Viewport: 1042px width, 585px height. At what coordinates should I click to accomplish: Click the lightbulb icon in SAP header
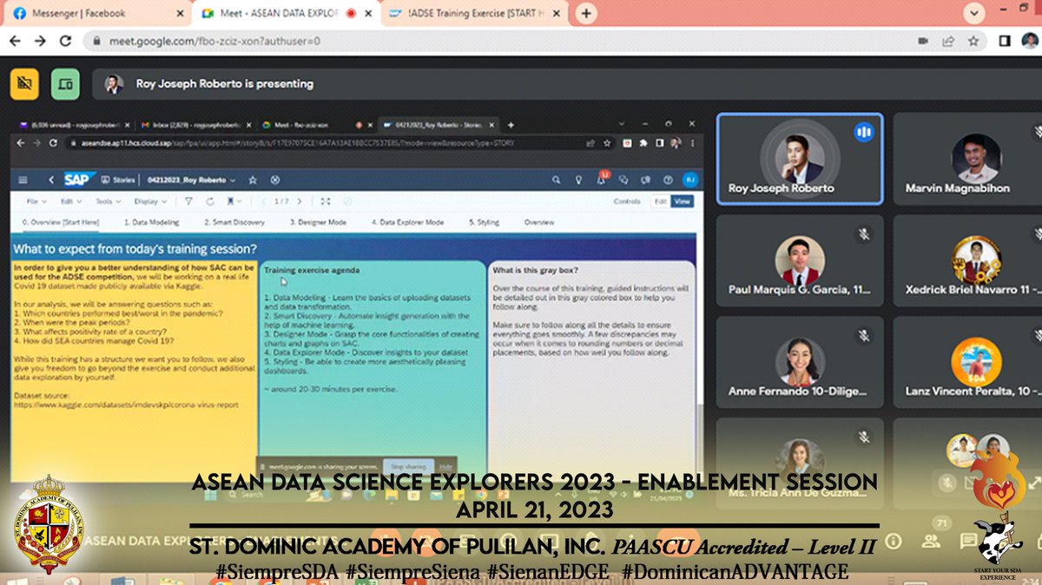579,180
